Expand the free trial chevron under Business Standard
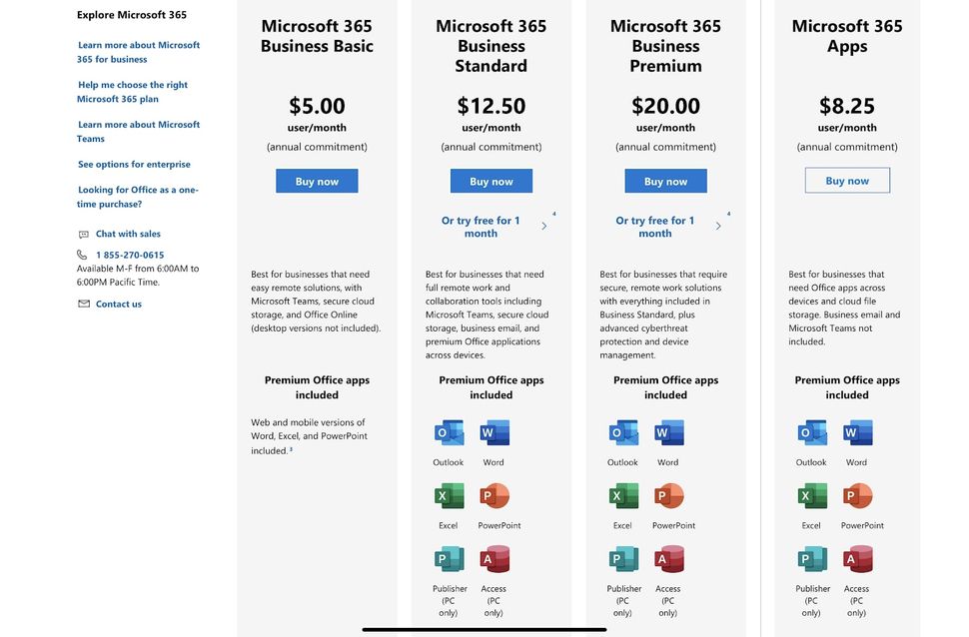 544,226
